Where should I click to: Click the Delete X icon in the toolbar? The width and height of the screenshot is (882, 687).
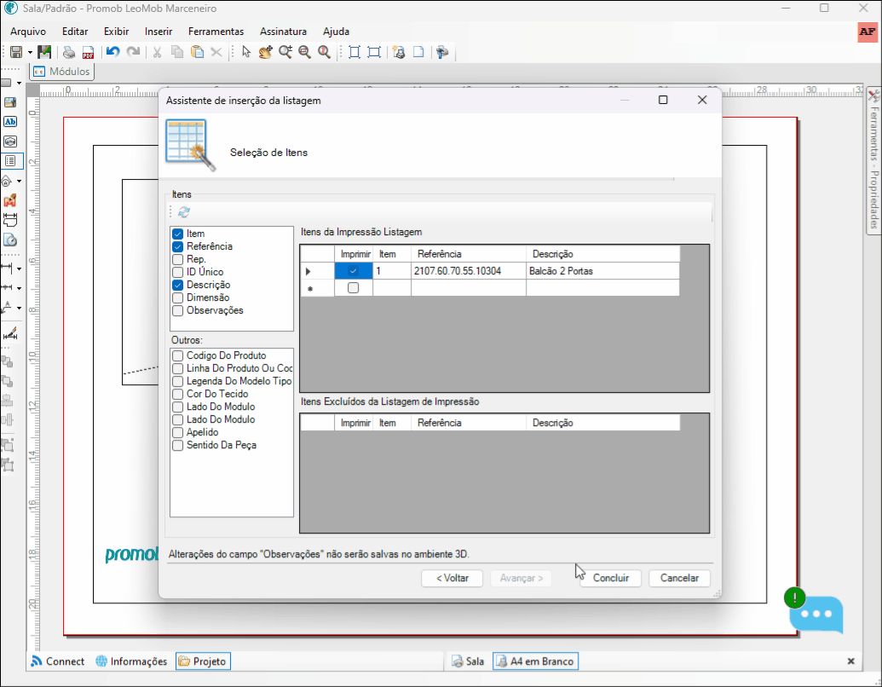216,52
